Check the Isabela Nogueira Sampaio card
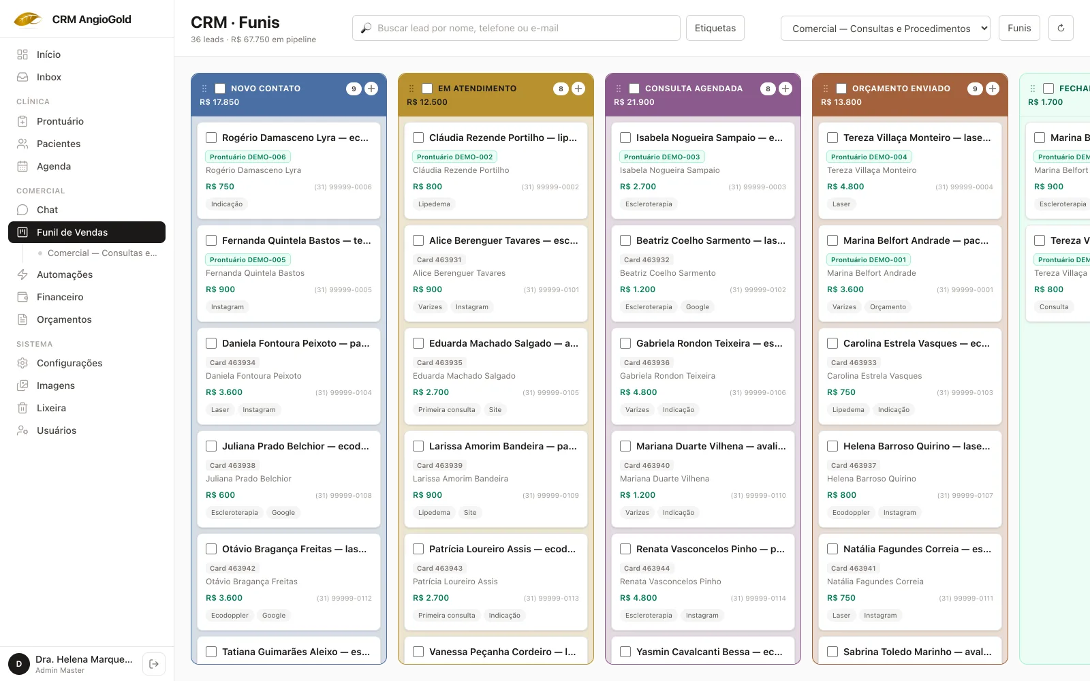 (625, 138)
